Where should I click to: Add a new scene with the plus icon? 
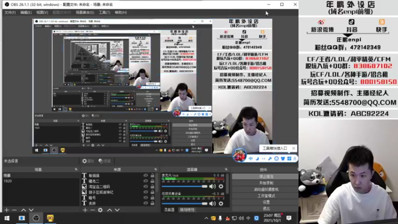tap(6, 210)
